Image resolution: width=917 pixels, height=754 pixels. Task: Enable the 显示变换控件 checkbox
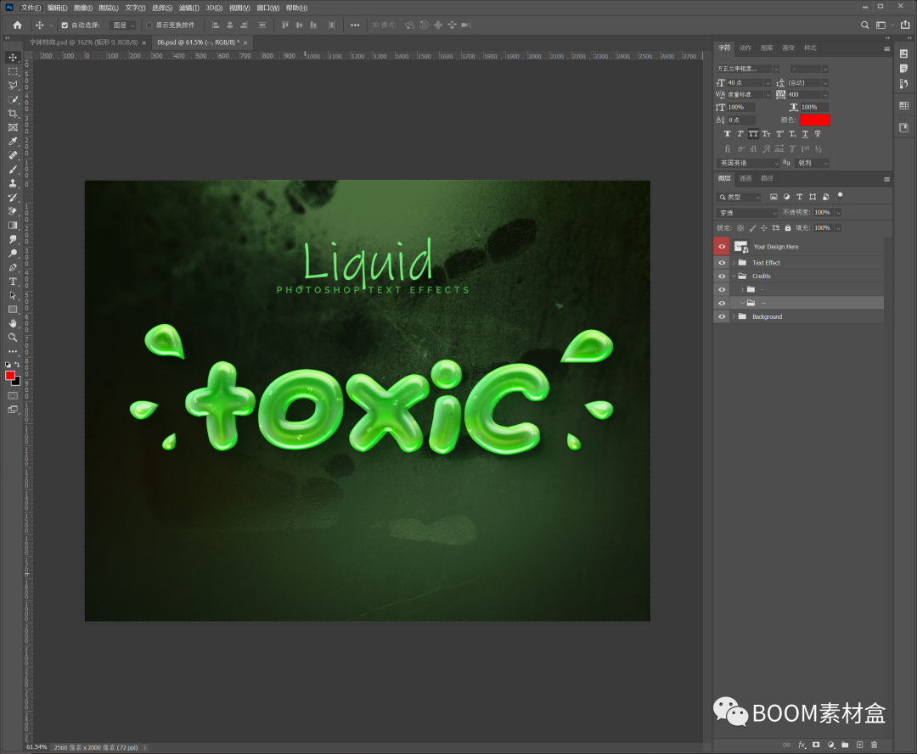click(x=149, y=25)
